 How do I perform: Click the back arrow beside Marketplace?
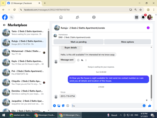4,25
